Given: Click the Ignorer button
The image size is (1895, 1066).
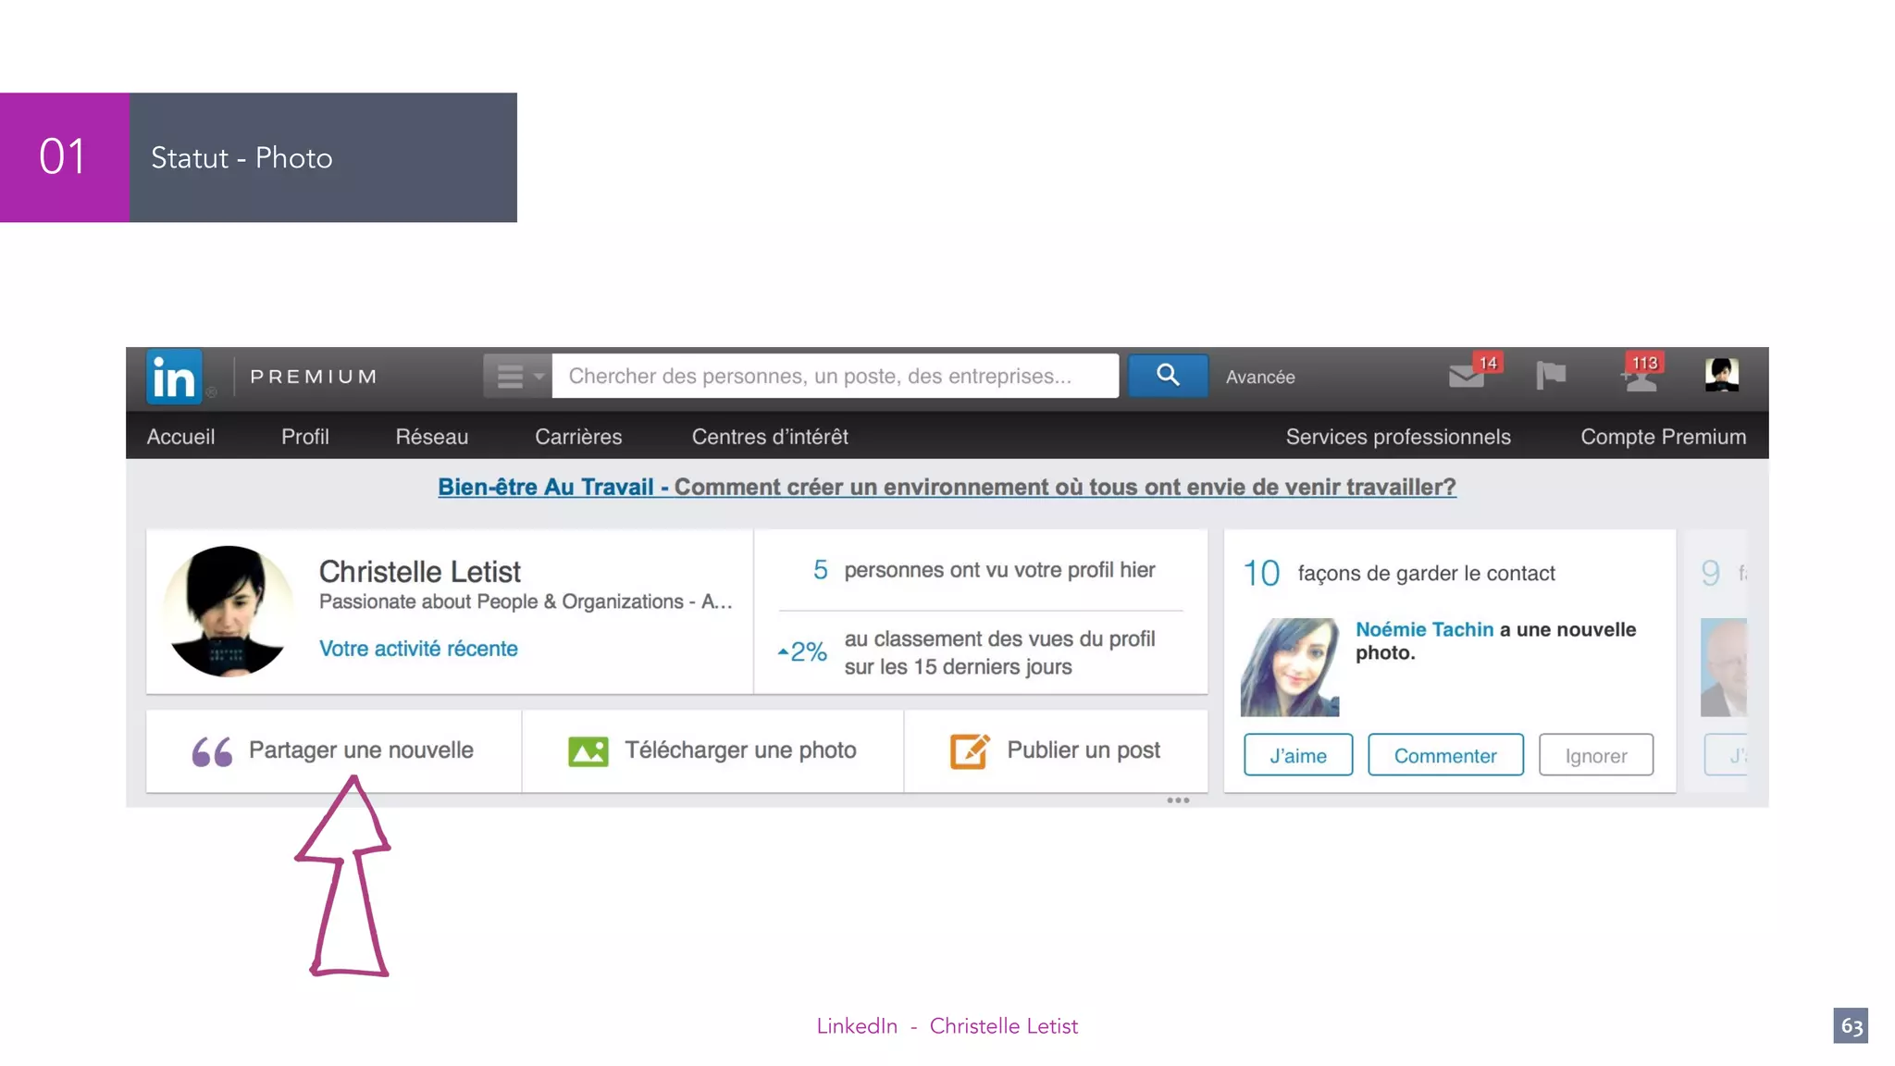Looking at the screenshot, I should [1596, 755].
